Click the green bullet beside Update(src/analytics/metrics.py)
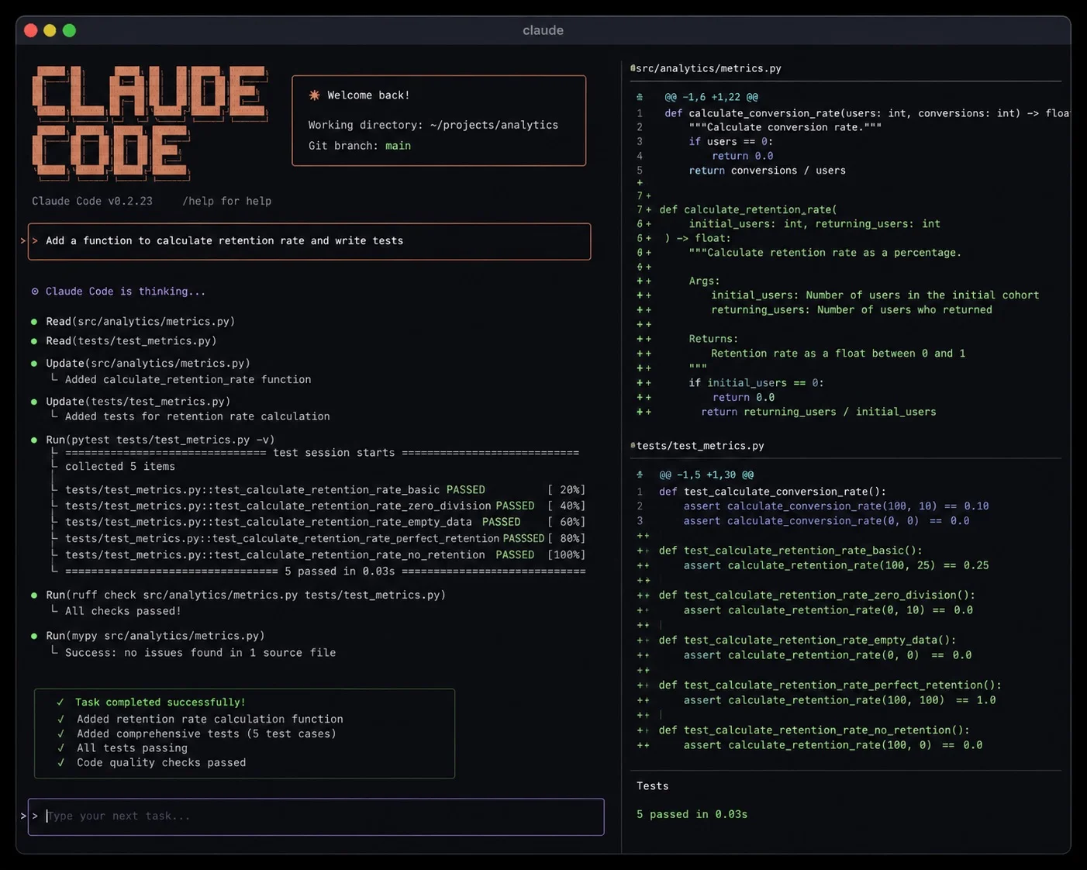The width and height of the screenshot is (1087, 870). pyautogui.click(x=34, y=364)
